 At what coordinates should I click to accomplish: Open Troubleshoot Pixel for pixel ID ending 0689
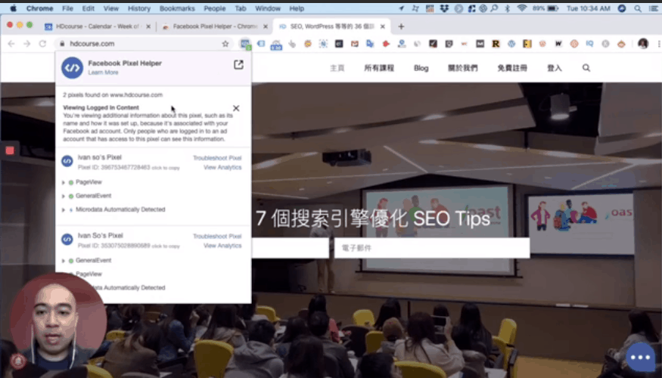pos(217,236)
